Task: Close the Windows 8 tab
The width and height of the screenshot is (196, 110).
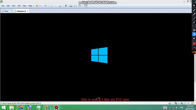Action: 28,11
